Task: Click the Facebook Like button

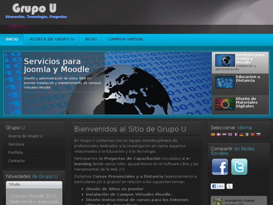Action: point(218,186)
